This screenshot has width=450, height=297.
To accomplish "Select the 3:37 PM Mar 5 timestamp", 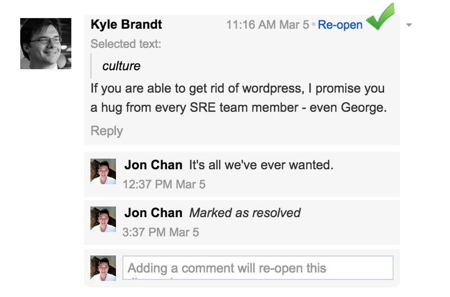I will tap(161, 232).
